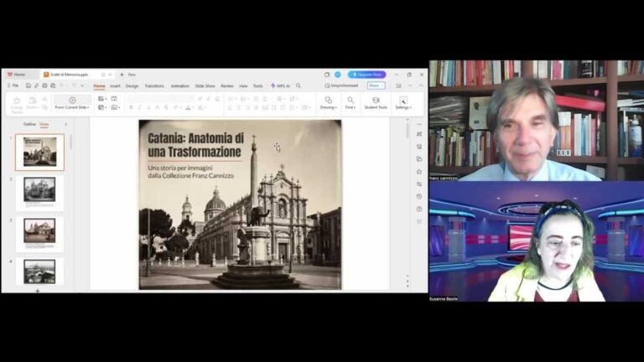Switch to the View ribbon tab

click(x=243, y=85)
